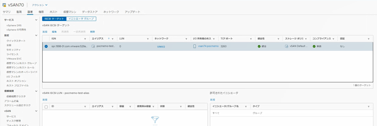Open 仮想マシン/ホスト グループ in the sidebar

(21, 63)
